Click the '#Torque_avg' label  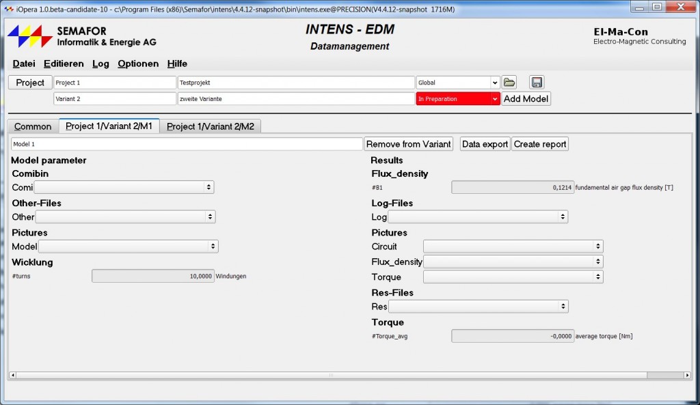(389, 336)
